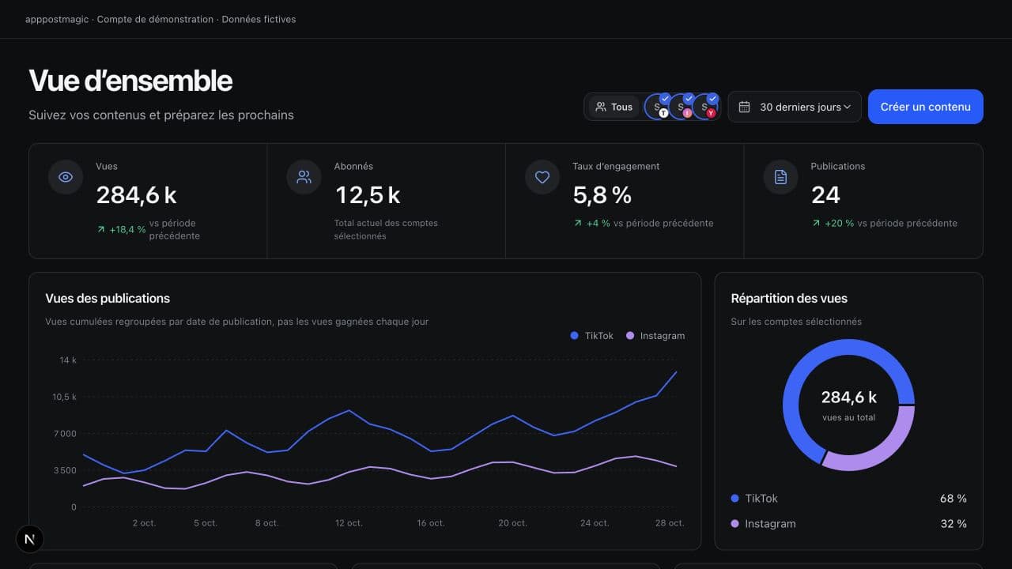Click the +4 % engagement change text

(643, 224)
